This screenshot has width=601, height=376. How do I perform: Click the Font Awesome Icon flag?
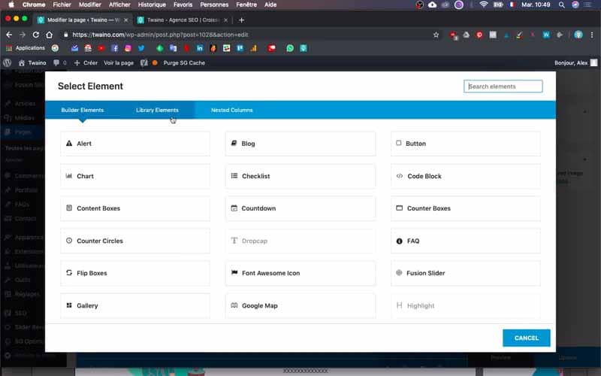pyautogui.click(x=234, y=273)
